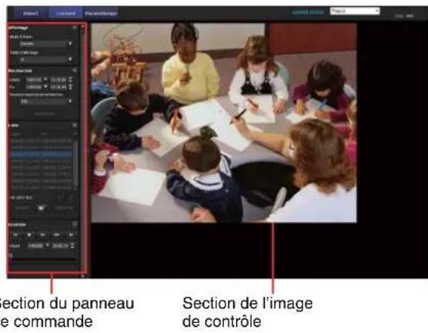
Task: Click the folder icon below the recordings list
Action: 41,208
